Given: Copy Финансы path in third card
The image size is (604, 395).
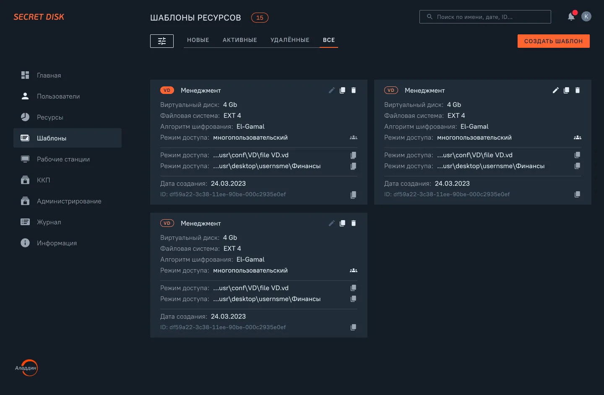Looking at the screenshot, I should pos(353,299).
